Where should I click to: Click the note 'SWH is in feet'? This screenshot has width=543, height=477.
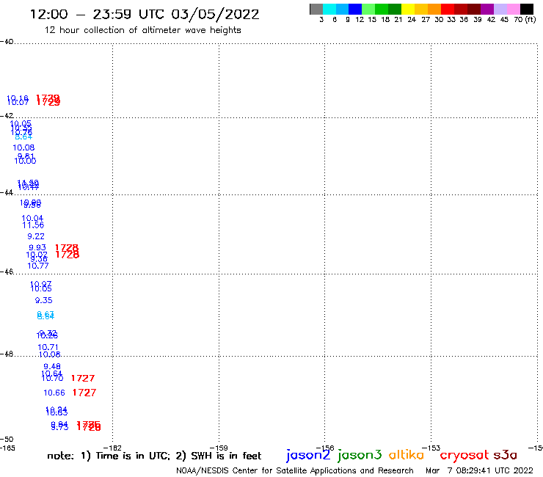tap(226, 456)
